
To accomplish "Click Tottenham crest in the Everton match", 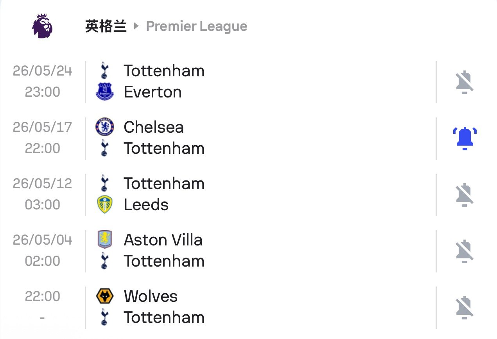I will (104, 71).
